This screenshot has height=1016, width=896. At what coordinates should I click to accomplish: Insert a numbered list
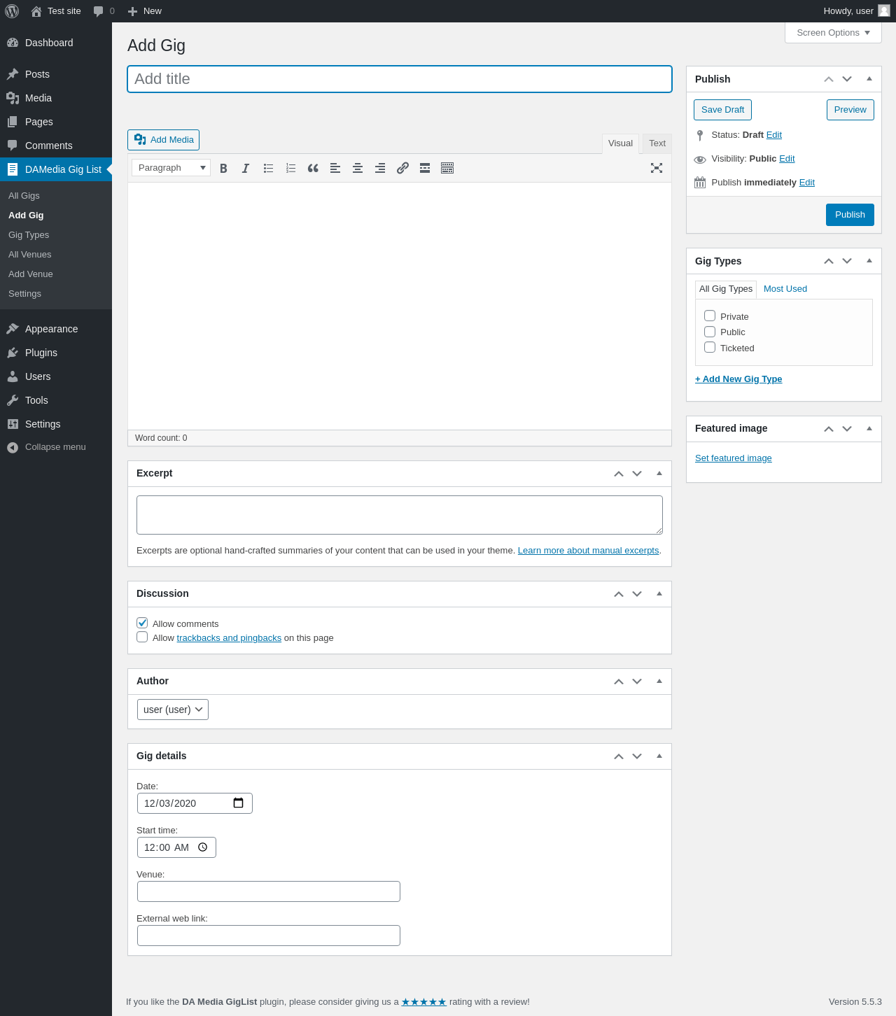click(x=290, y=168)
